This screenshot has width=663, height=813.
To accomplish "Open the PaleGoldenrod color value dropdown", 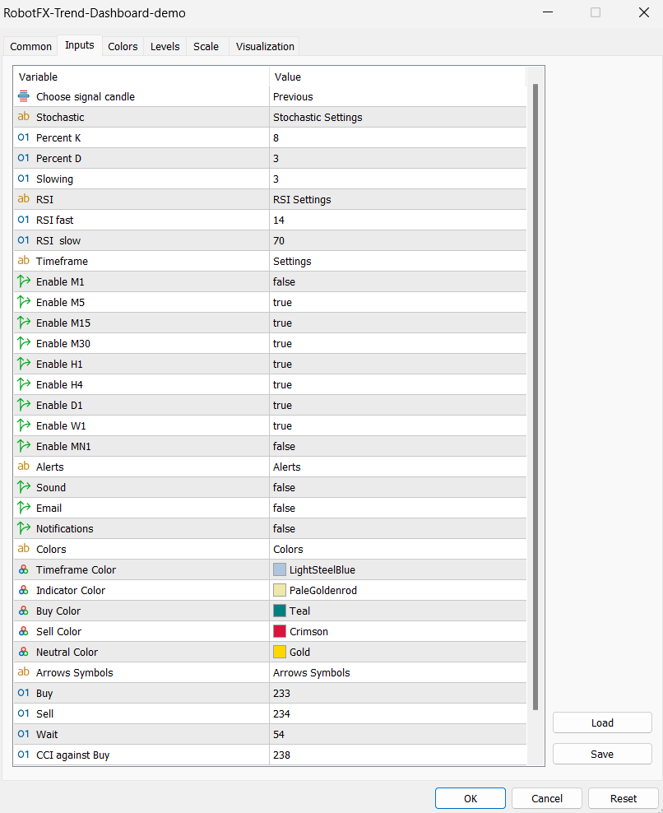I will click(397, 590).
